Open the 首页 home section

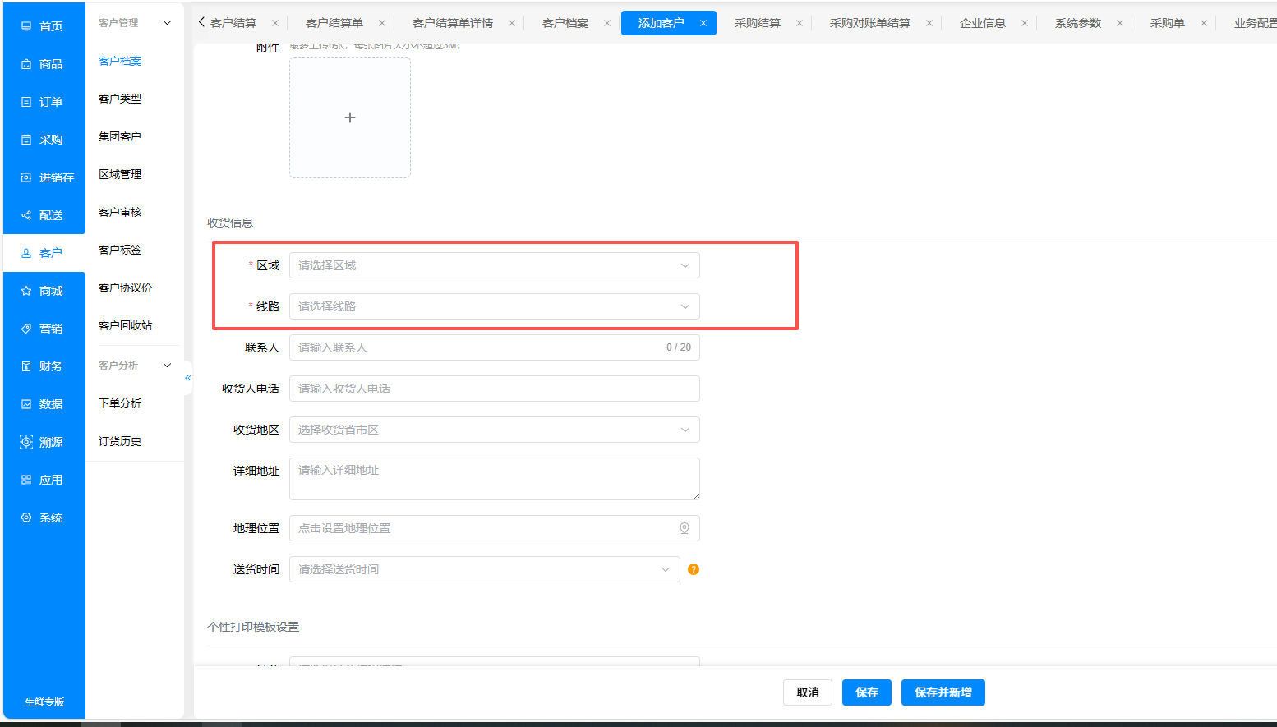coord(44,26)
